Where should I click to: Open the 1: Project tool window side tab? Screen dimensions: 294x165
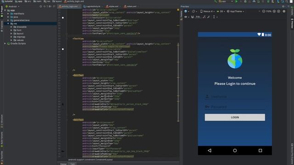(2, 11)
